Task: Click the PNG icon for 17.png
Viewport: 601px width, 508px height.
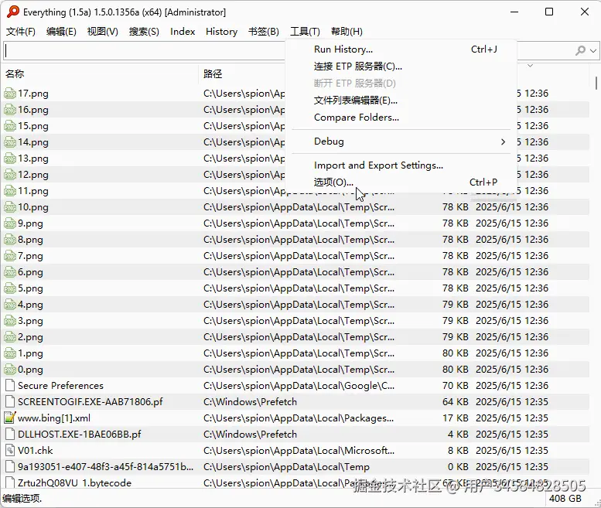Action: [9, 94]
